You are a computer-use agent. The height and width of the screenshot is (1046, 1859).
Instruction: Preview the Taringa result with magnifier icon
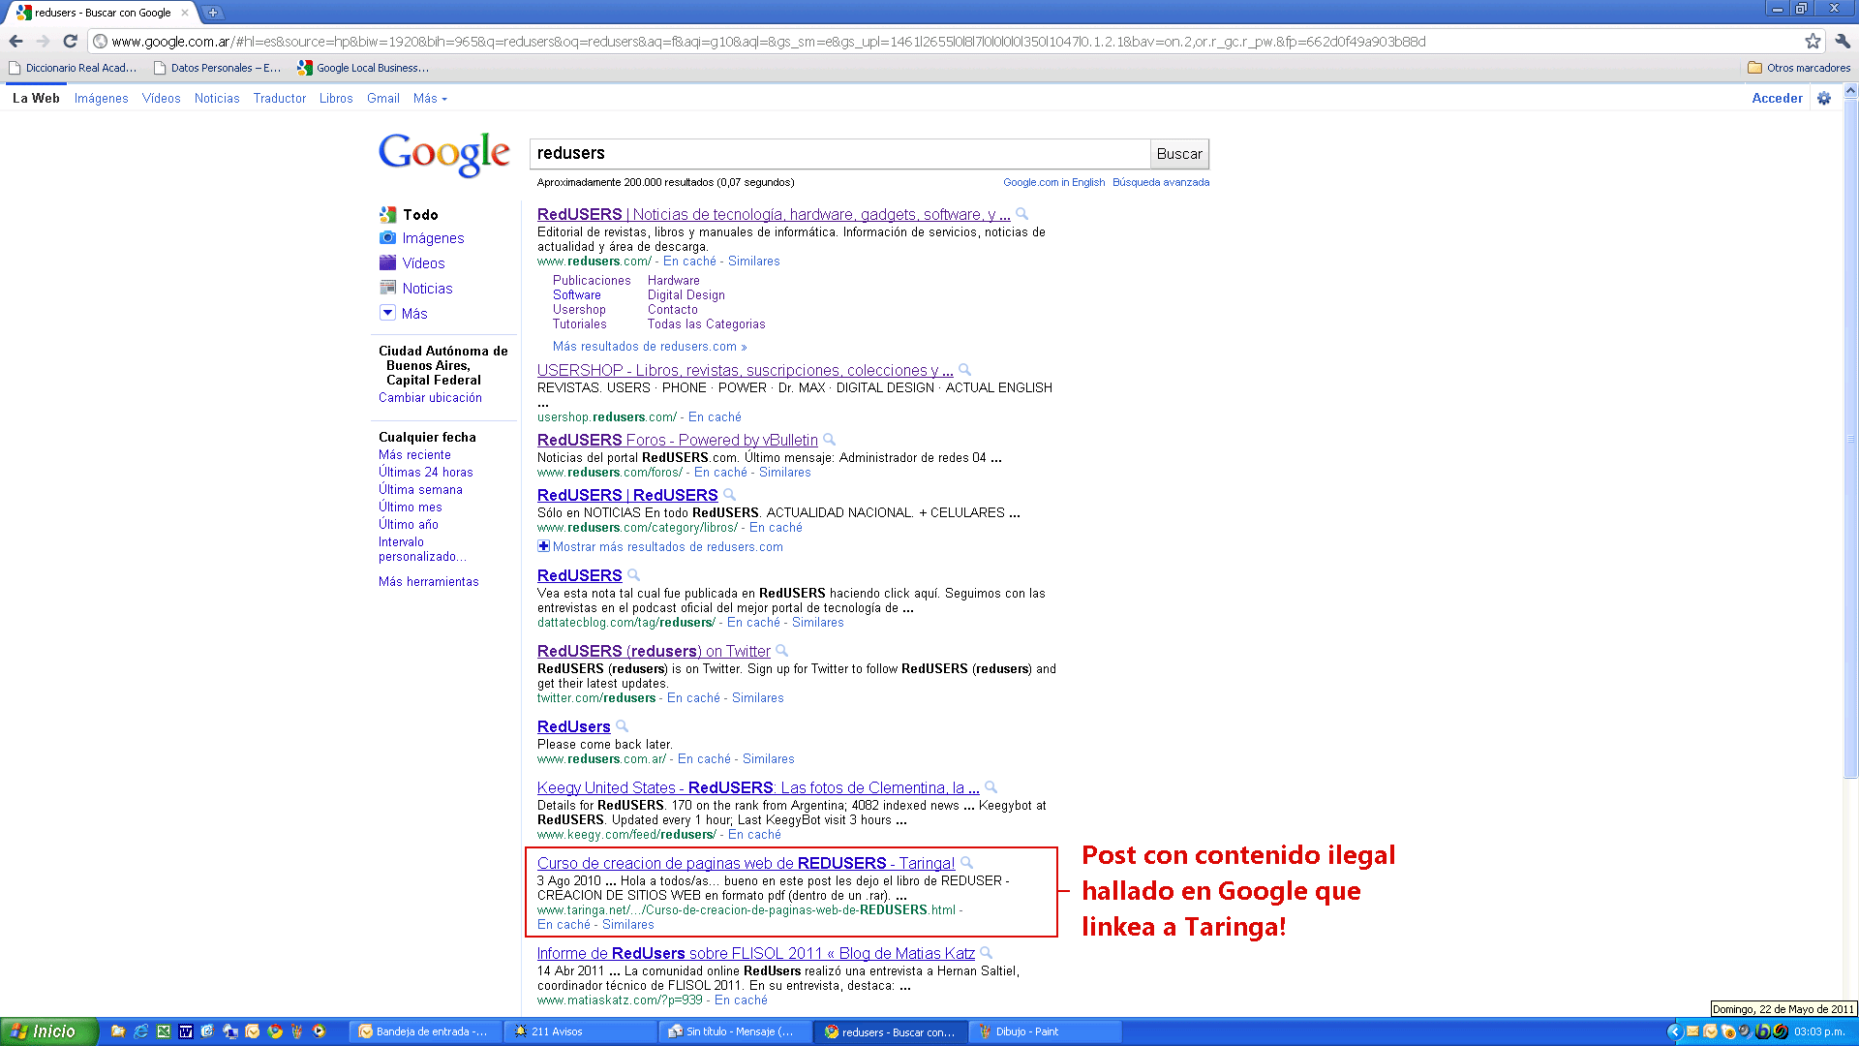coord(966,863)
